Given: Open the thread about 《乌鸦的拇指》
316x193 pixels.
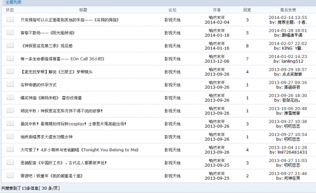Looking at the screenshot, I should (70, 20).
